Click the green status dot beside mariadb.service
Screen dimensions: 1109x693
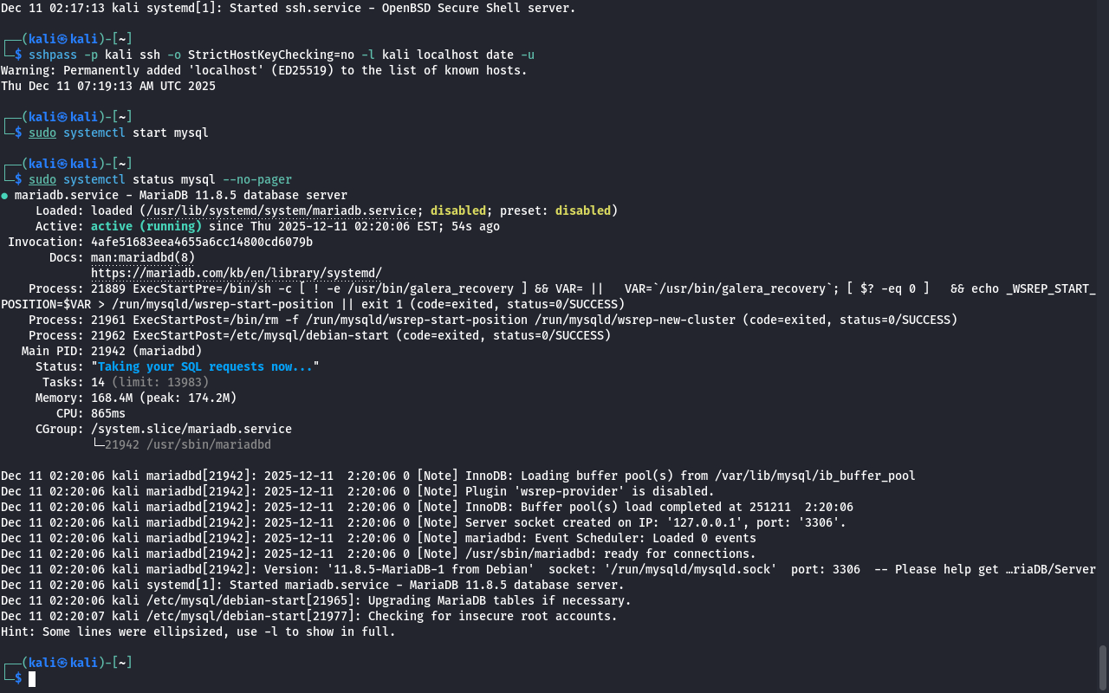point(4,196)
